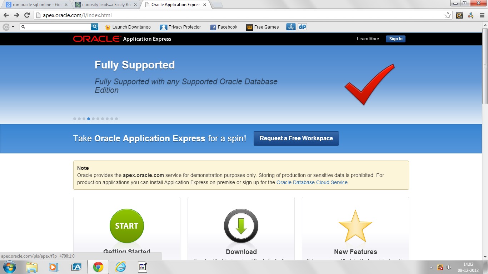The width and height of the screenshot is (488, 274).
Task: Open the Norton checkmark extension icon
Action: coord(459,15)
